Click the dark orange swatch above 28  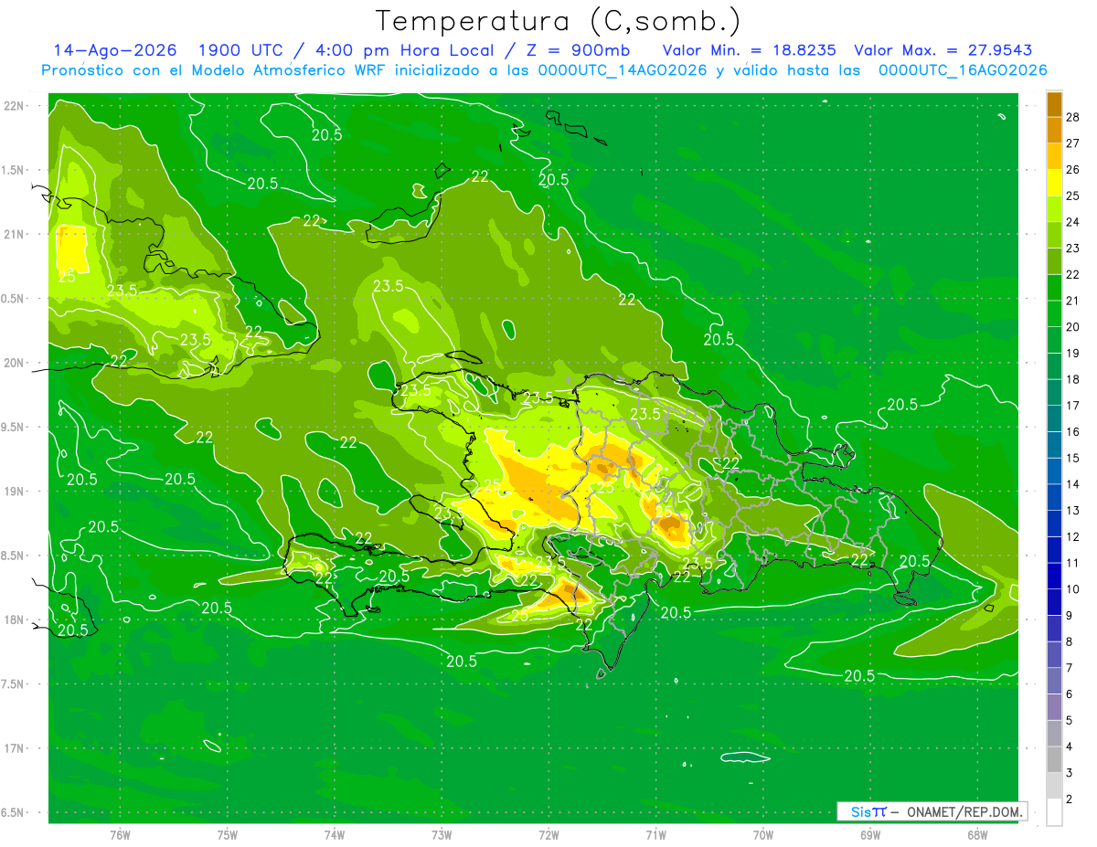point(1055,103)
